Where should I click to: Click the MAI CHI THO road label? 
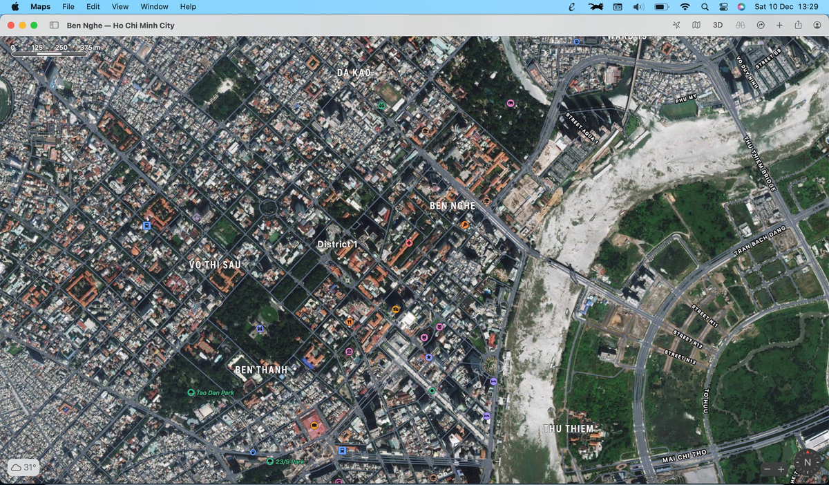685,455
